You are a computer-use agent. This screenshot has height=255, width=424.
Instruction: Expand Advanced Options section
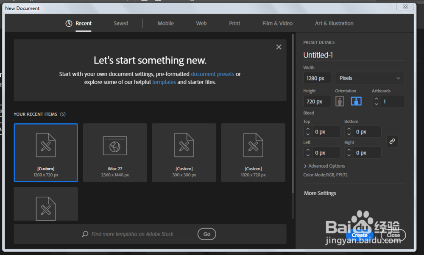[x=324, y=166]
